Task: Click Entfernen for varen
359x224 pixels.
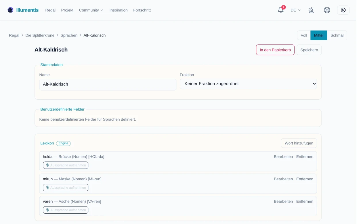Action: [305, 201]
